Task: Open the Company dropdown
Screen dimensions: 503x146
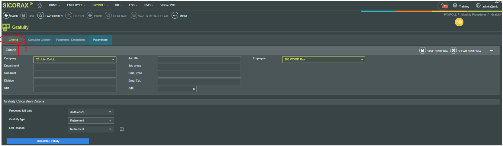Action: [75, 60]
